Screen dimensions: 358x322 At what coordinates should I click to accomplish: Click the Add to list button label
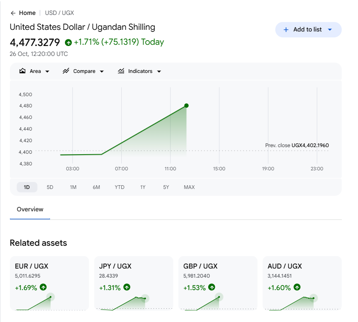coord(308,29)
